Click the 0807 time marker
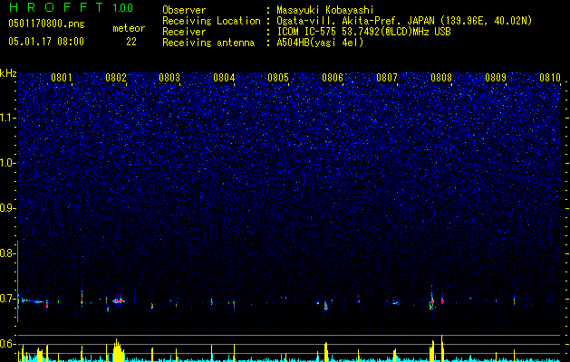The height and width of the screenshot is (362, 570). click(x=387, y=78)
